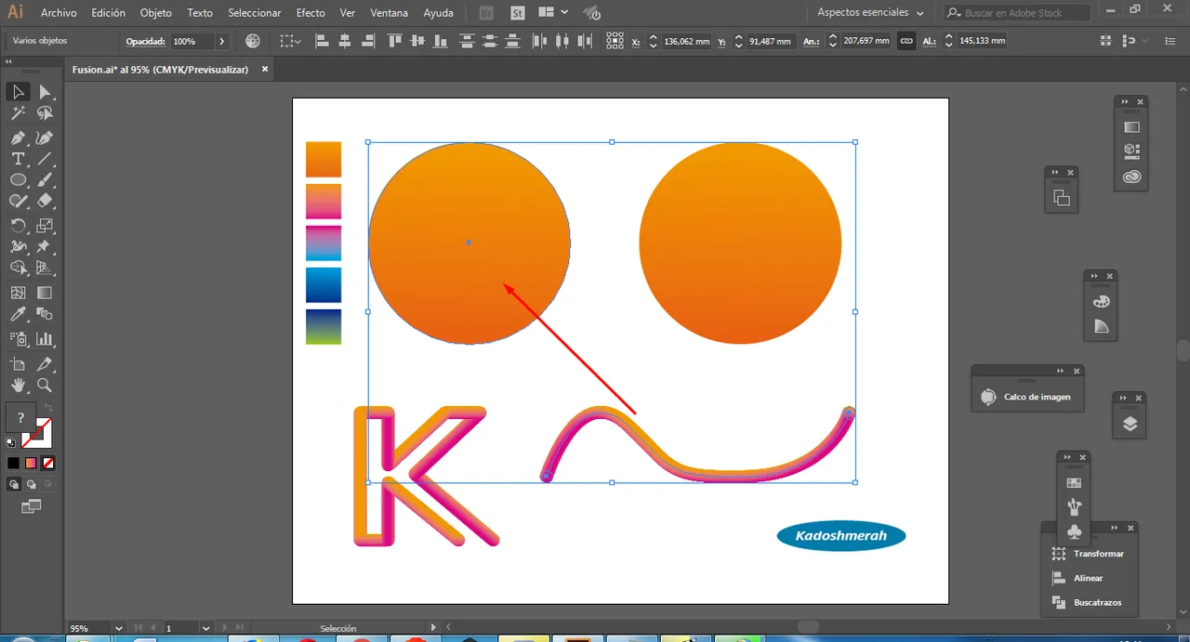Set fill to None in toolbox
Viewport: 1190px width, 642px height.
(x=47, y=463)
